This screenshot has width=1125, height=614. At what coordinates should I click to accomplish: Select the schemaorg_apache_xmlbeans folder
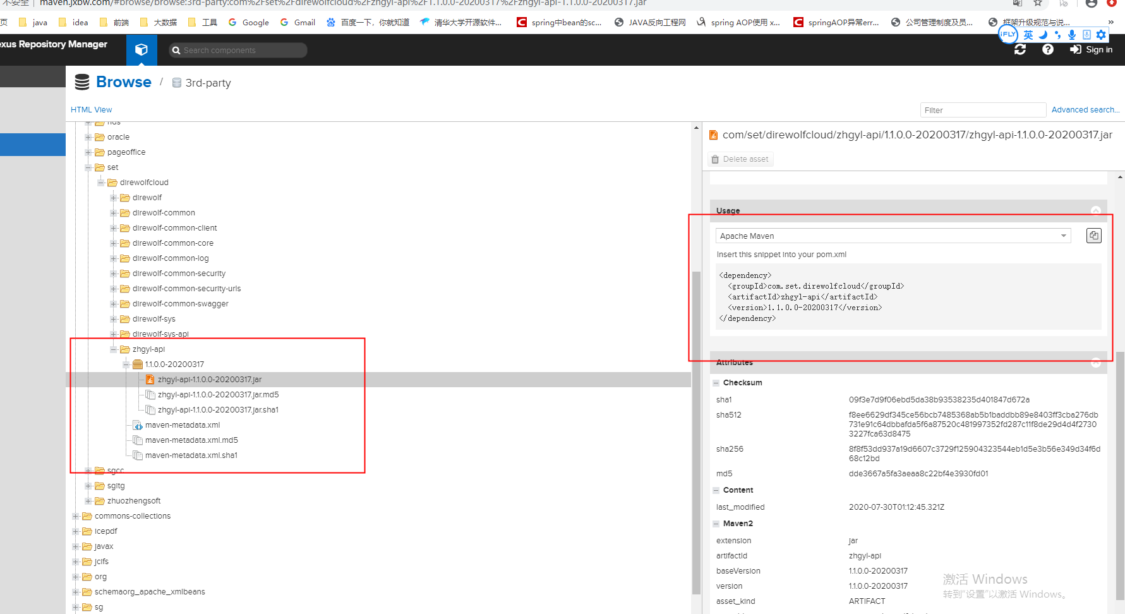click(150, 592)
